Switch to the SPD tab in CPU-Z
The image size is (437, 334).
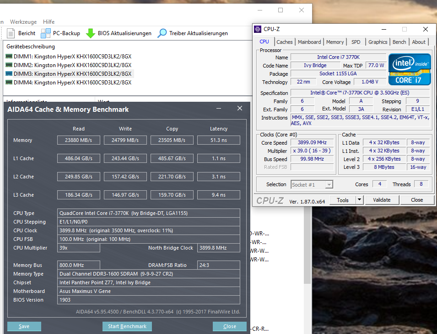(356, 42)
